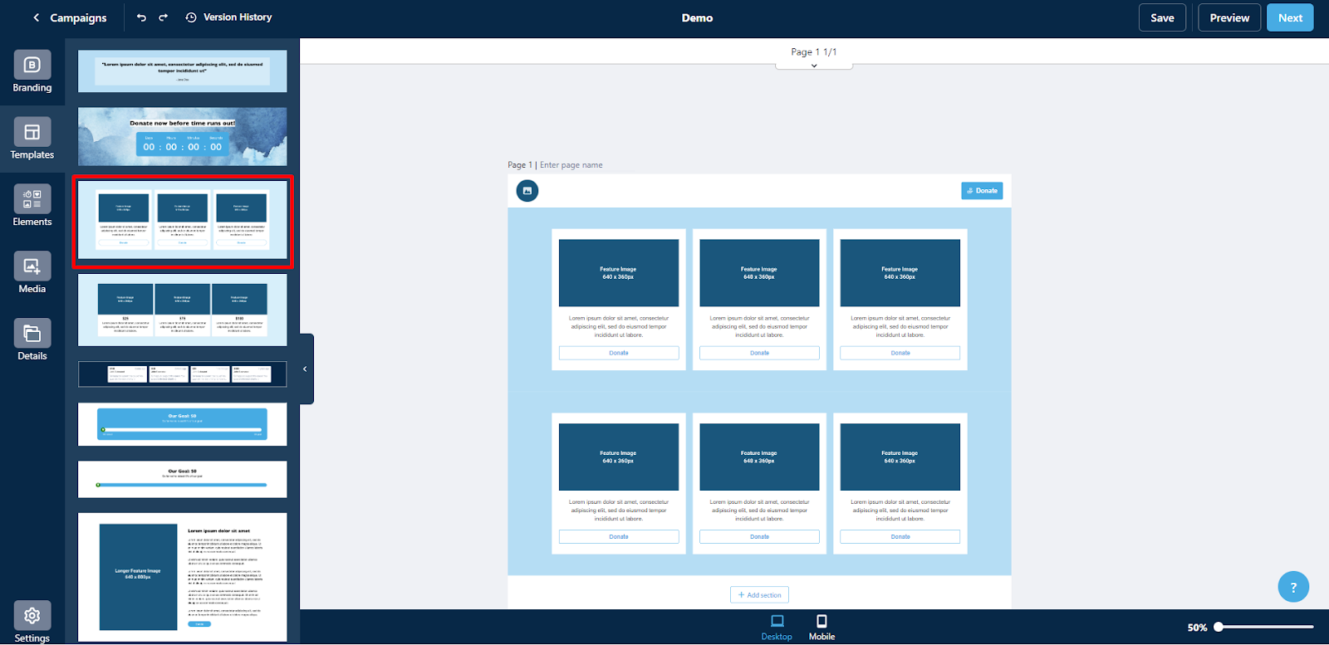Click the header Donate button on canvas
Image resolution: width=1329 pixels, height=645 pixels.
(x=982, y=191)
